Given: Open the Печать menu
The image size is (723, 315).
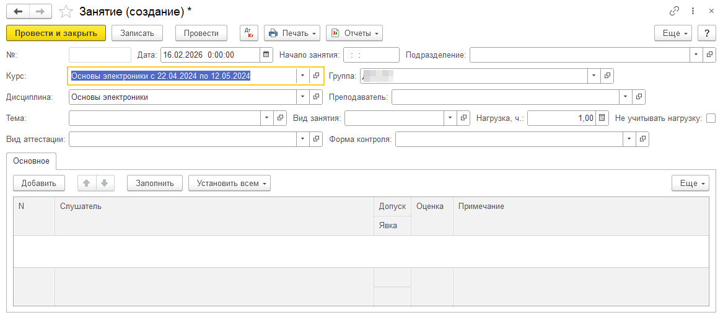Looking at the screenshot, I should point(292,33).
